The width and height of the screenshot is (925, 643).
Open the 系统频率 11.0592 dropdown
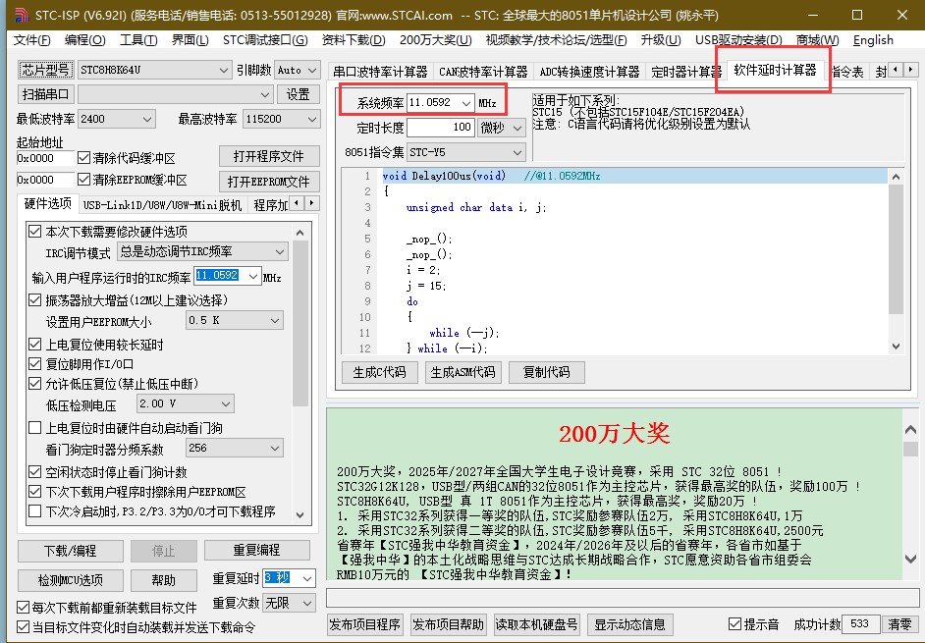[x=466, y=103]
